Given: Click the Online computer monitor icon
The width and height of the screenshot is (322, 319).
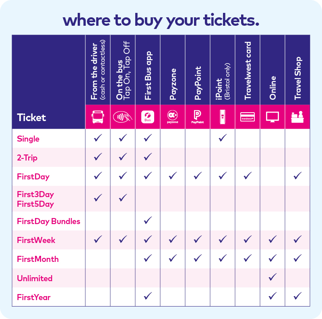Looking at the screenshot, I should (272, 117).
